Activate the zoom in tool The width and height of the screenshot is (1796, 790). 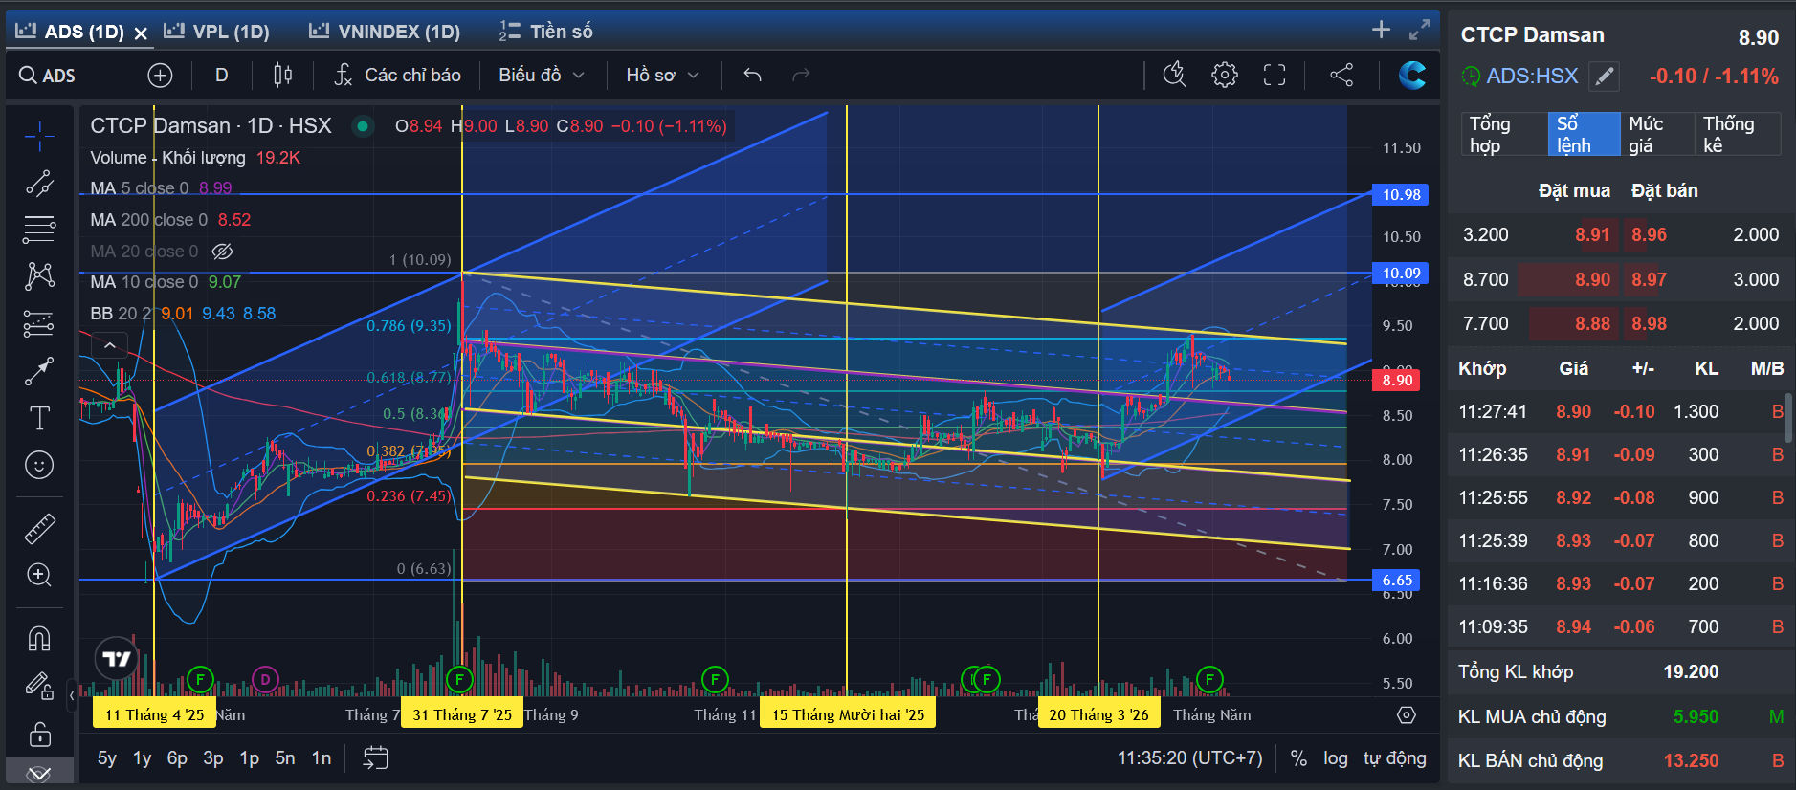39,575
